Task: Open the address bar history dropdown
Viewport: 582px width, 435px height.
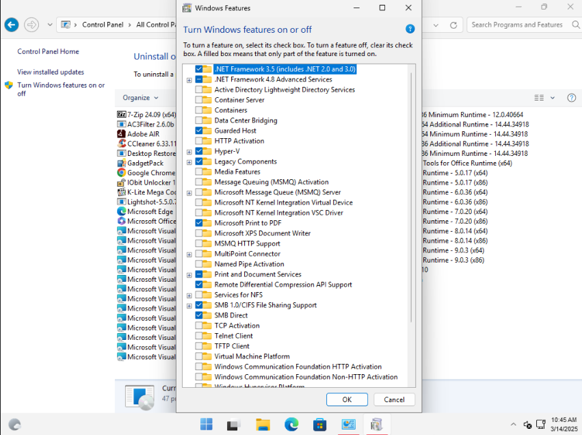Action: (436, 25)
